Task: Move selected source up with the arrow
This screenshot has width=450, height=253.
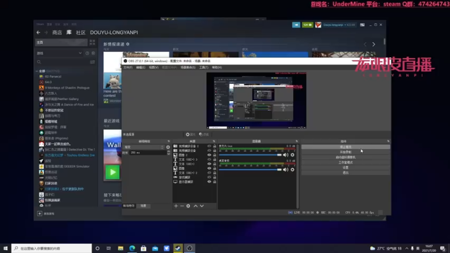Action: pos(195,206)
